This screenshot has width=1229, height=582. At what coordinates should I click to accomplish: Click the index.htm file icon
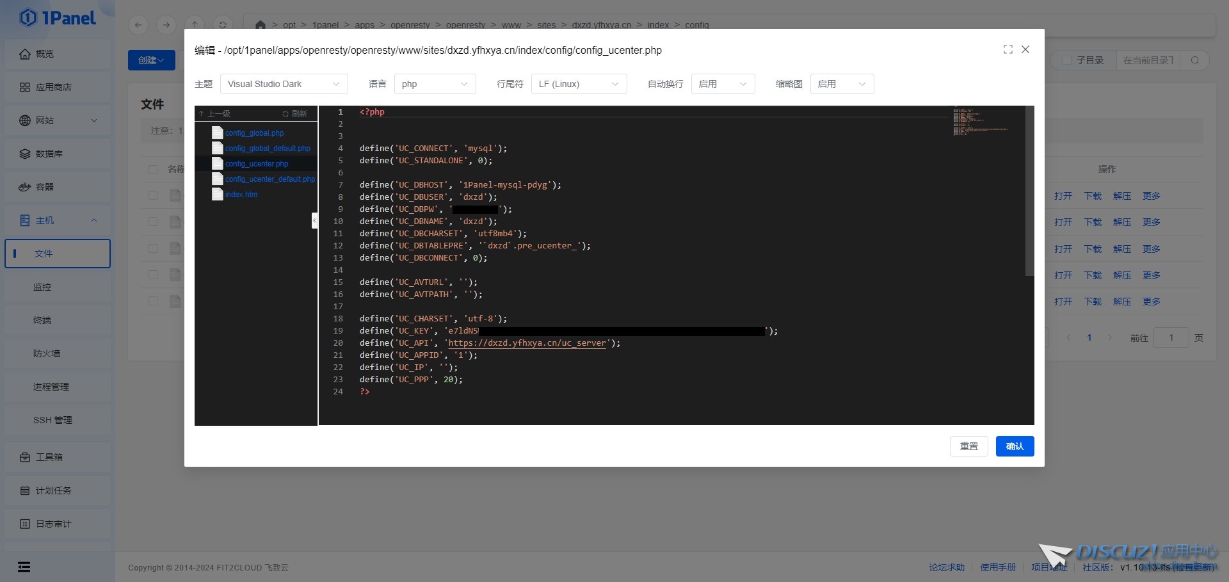pos(218,194)
